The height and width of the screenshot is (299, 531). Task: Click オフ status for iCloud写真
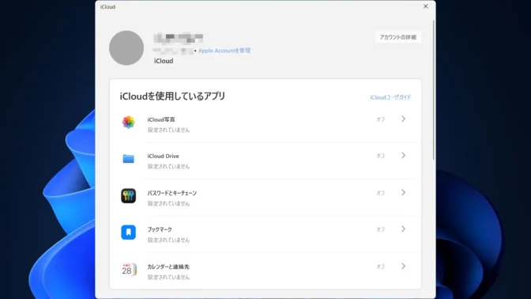[x=380, y=119]
